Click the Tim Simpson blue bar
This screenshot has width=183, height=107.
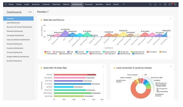[x=72, y=84]
